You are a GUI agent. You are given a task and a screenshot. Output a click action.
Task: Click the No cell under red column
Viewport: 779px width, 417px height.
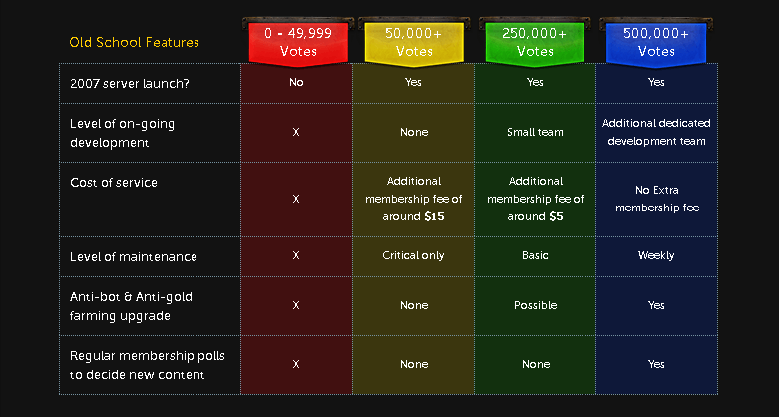296,82
